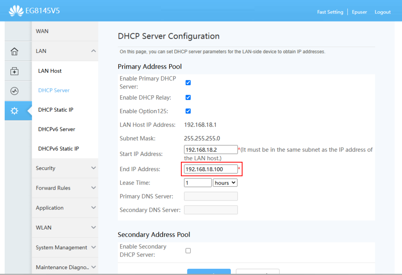Uncheck Enable DHCP Relay checkbox
The height and width of the screenshot is (275, 402).
pyautogui.click(x=188, y=98)
